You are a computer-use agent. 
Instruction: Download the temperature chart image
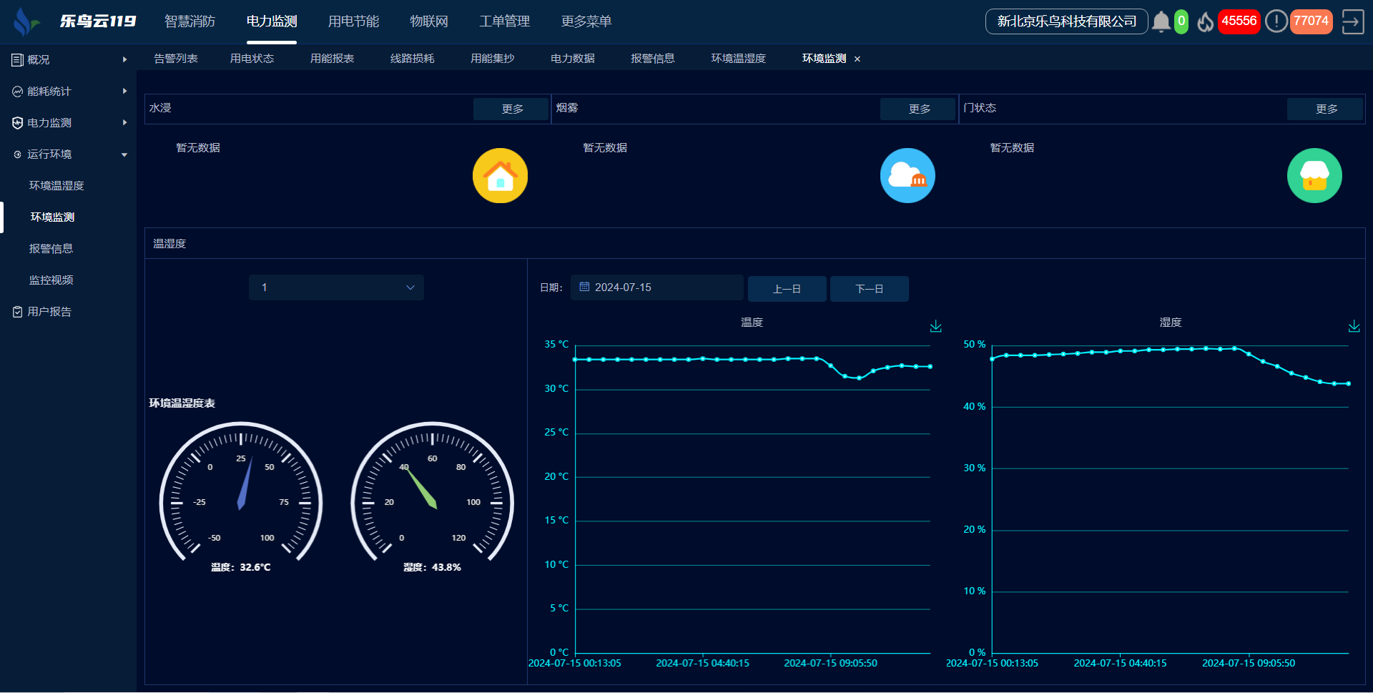pyautogui.click(x=935, y=326)
